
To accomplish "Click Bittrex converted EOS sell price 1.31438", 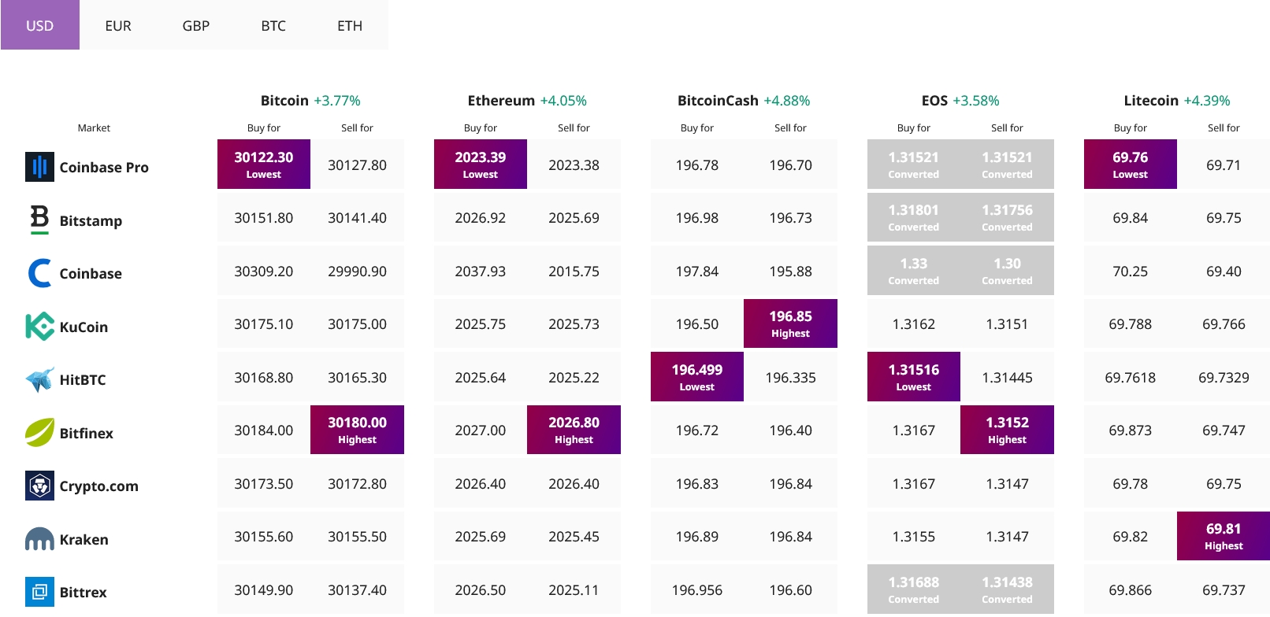I will pos(1007,589).
